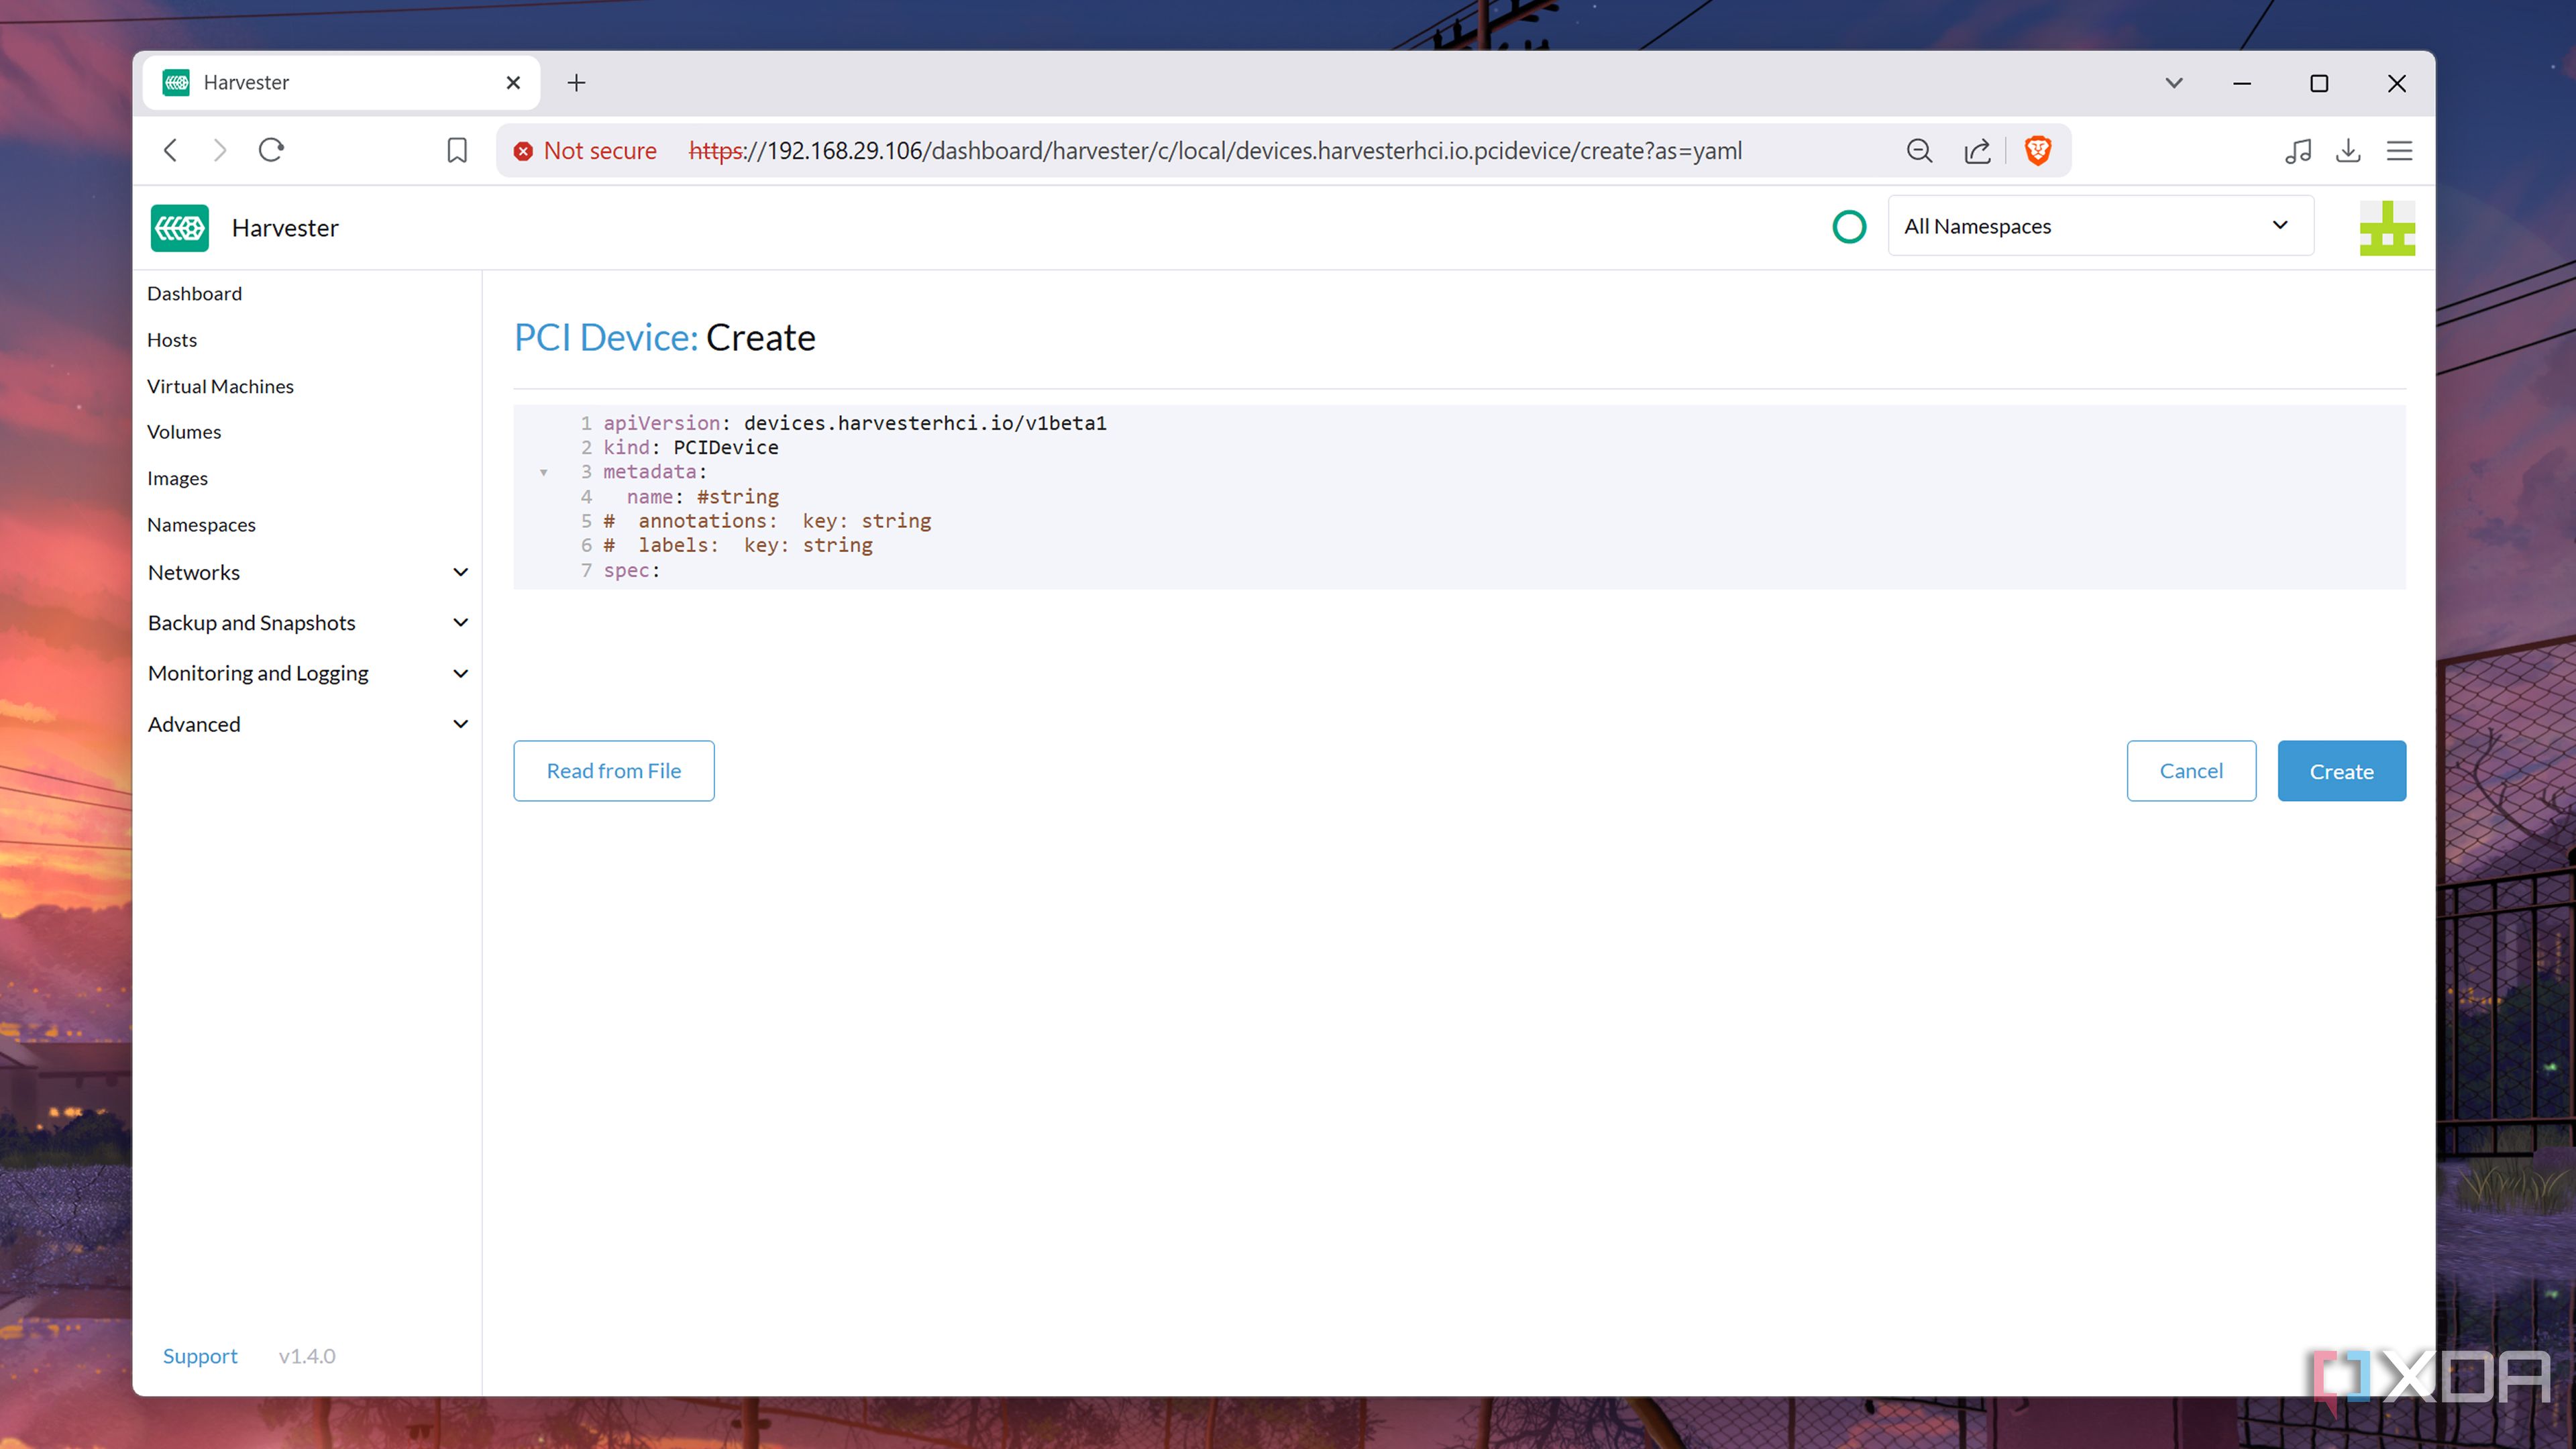Image resolution: width=2576 pixels, height=1449 pixels.
Task: Click the URL in the address bar
Action: click(x=1215, y=151)
